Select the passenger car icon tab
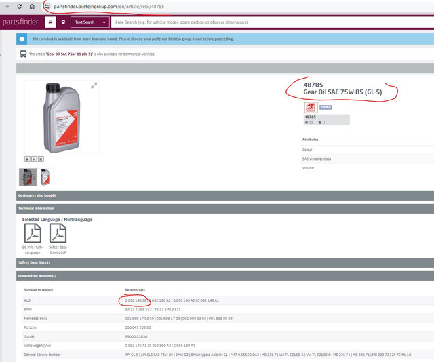434x362 pixels. (x=50, y=22)
